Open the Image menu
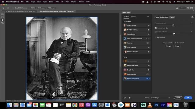 (33, 2)
